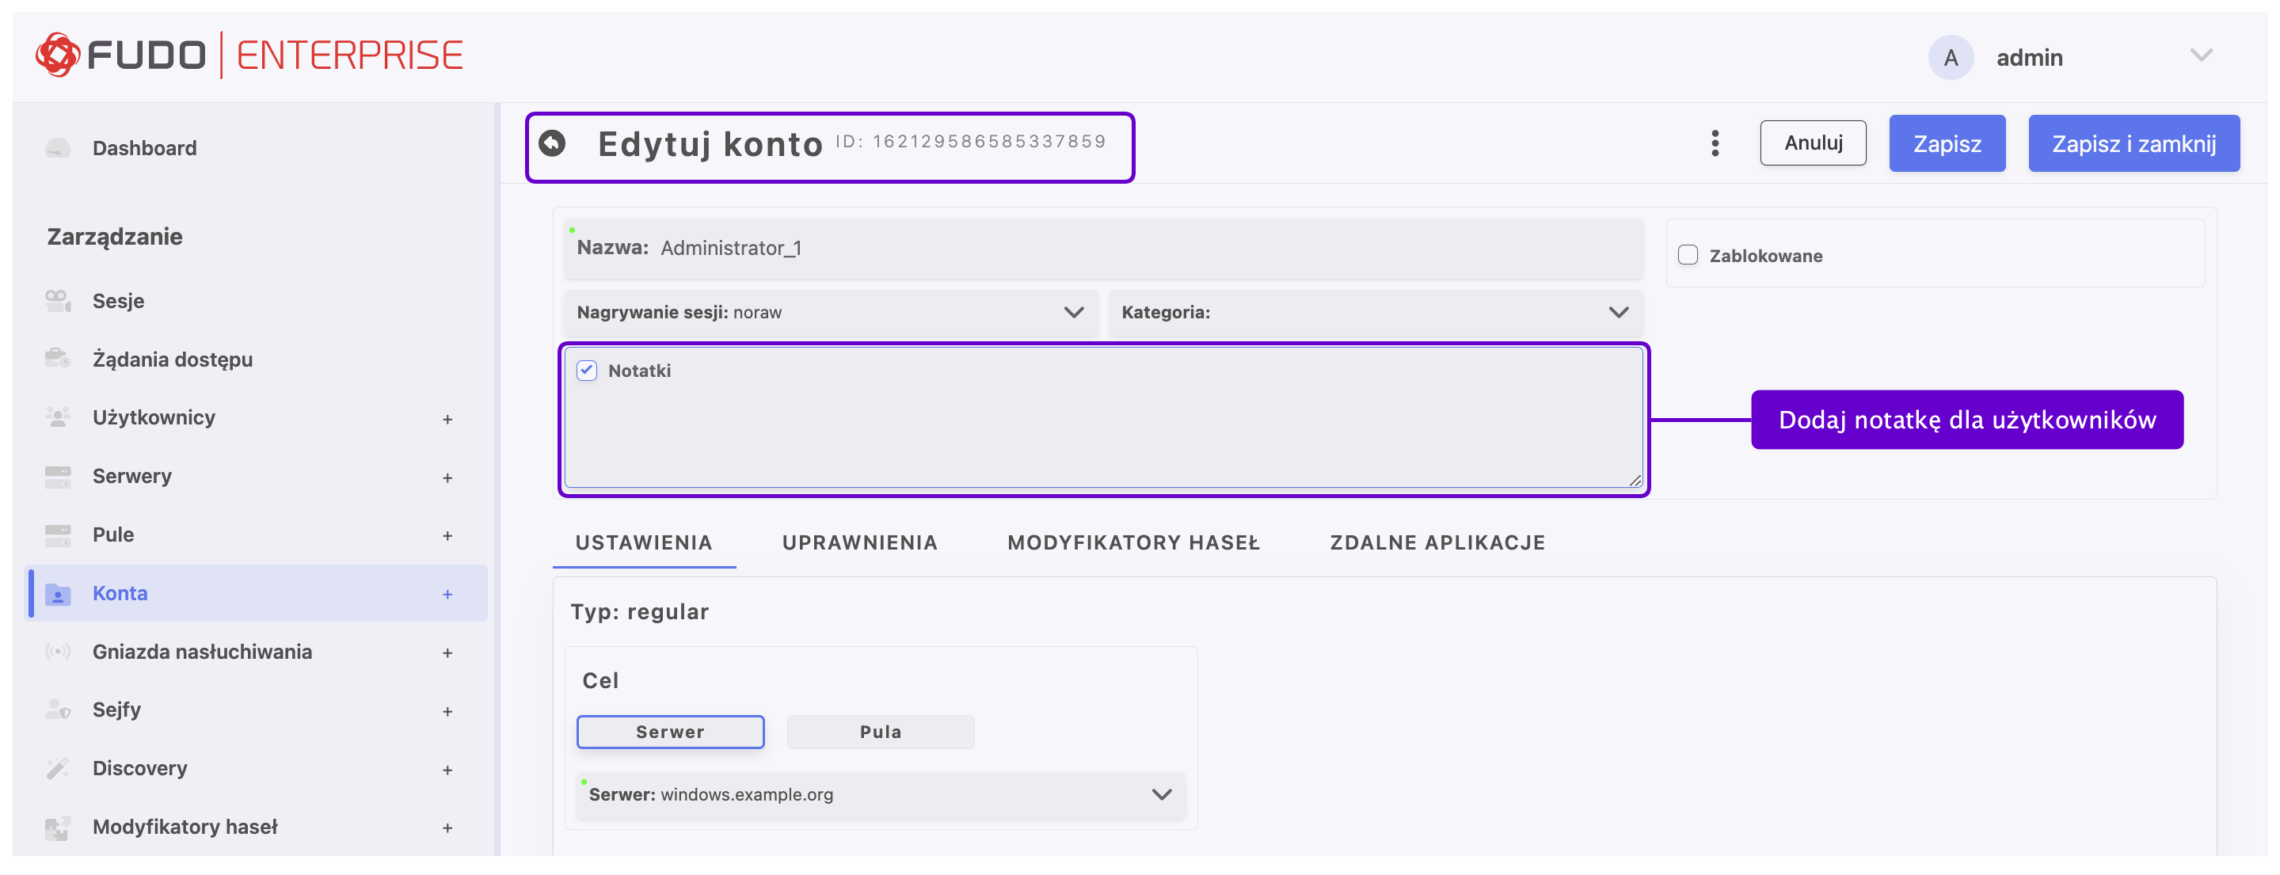
Task: Click the back arrow next to Edytuj konto
Action: (552, 143)
